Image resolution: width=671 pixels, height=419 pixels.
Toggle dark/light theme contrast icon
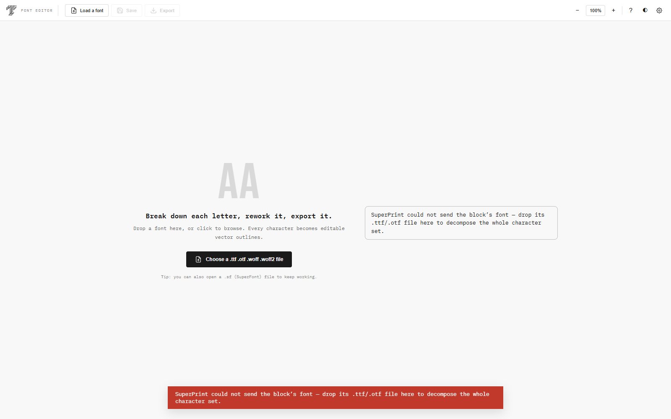pyautogui.click(x=645, y=10)
